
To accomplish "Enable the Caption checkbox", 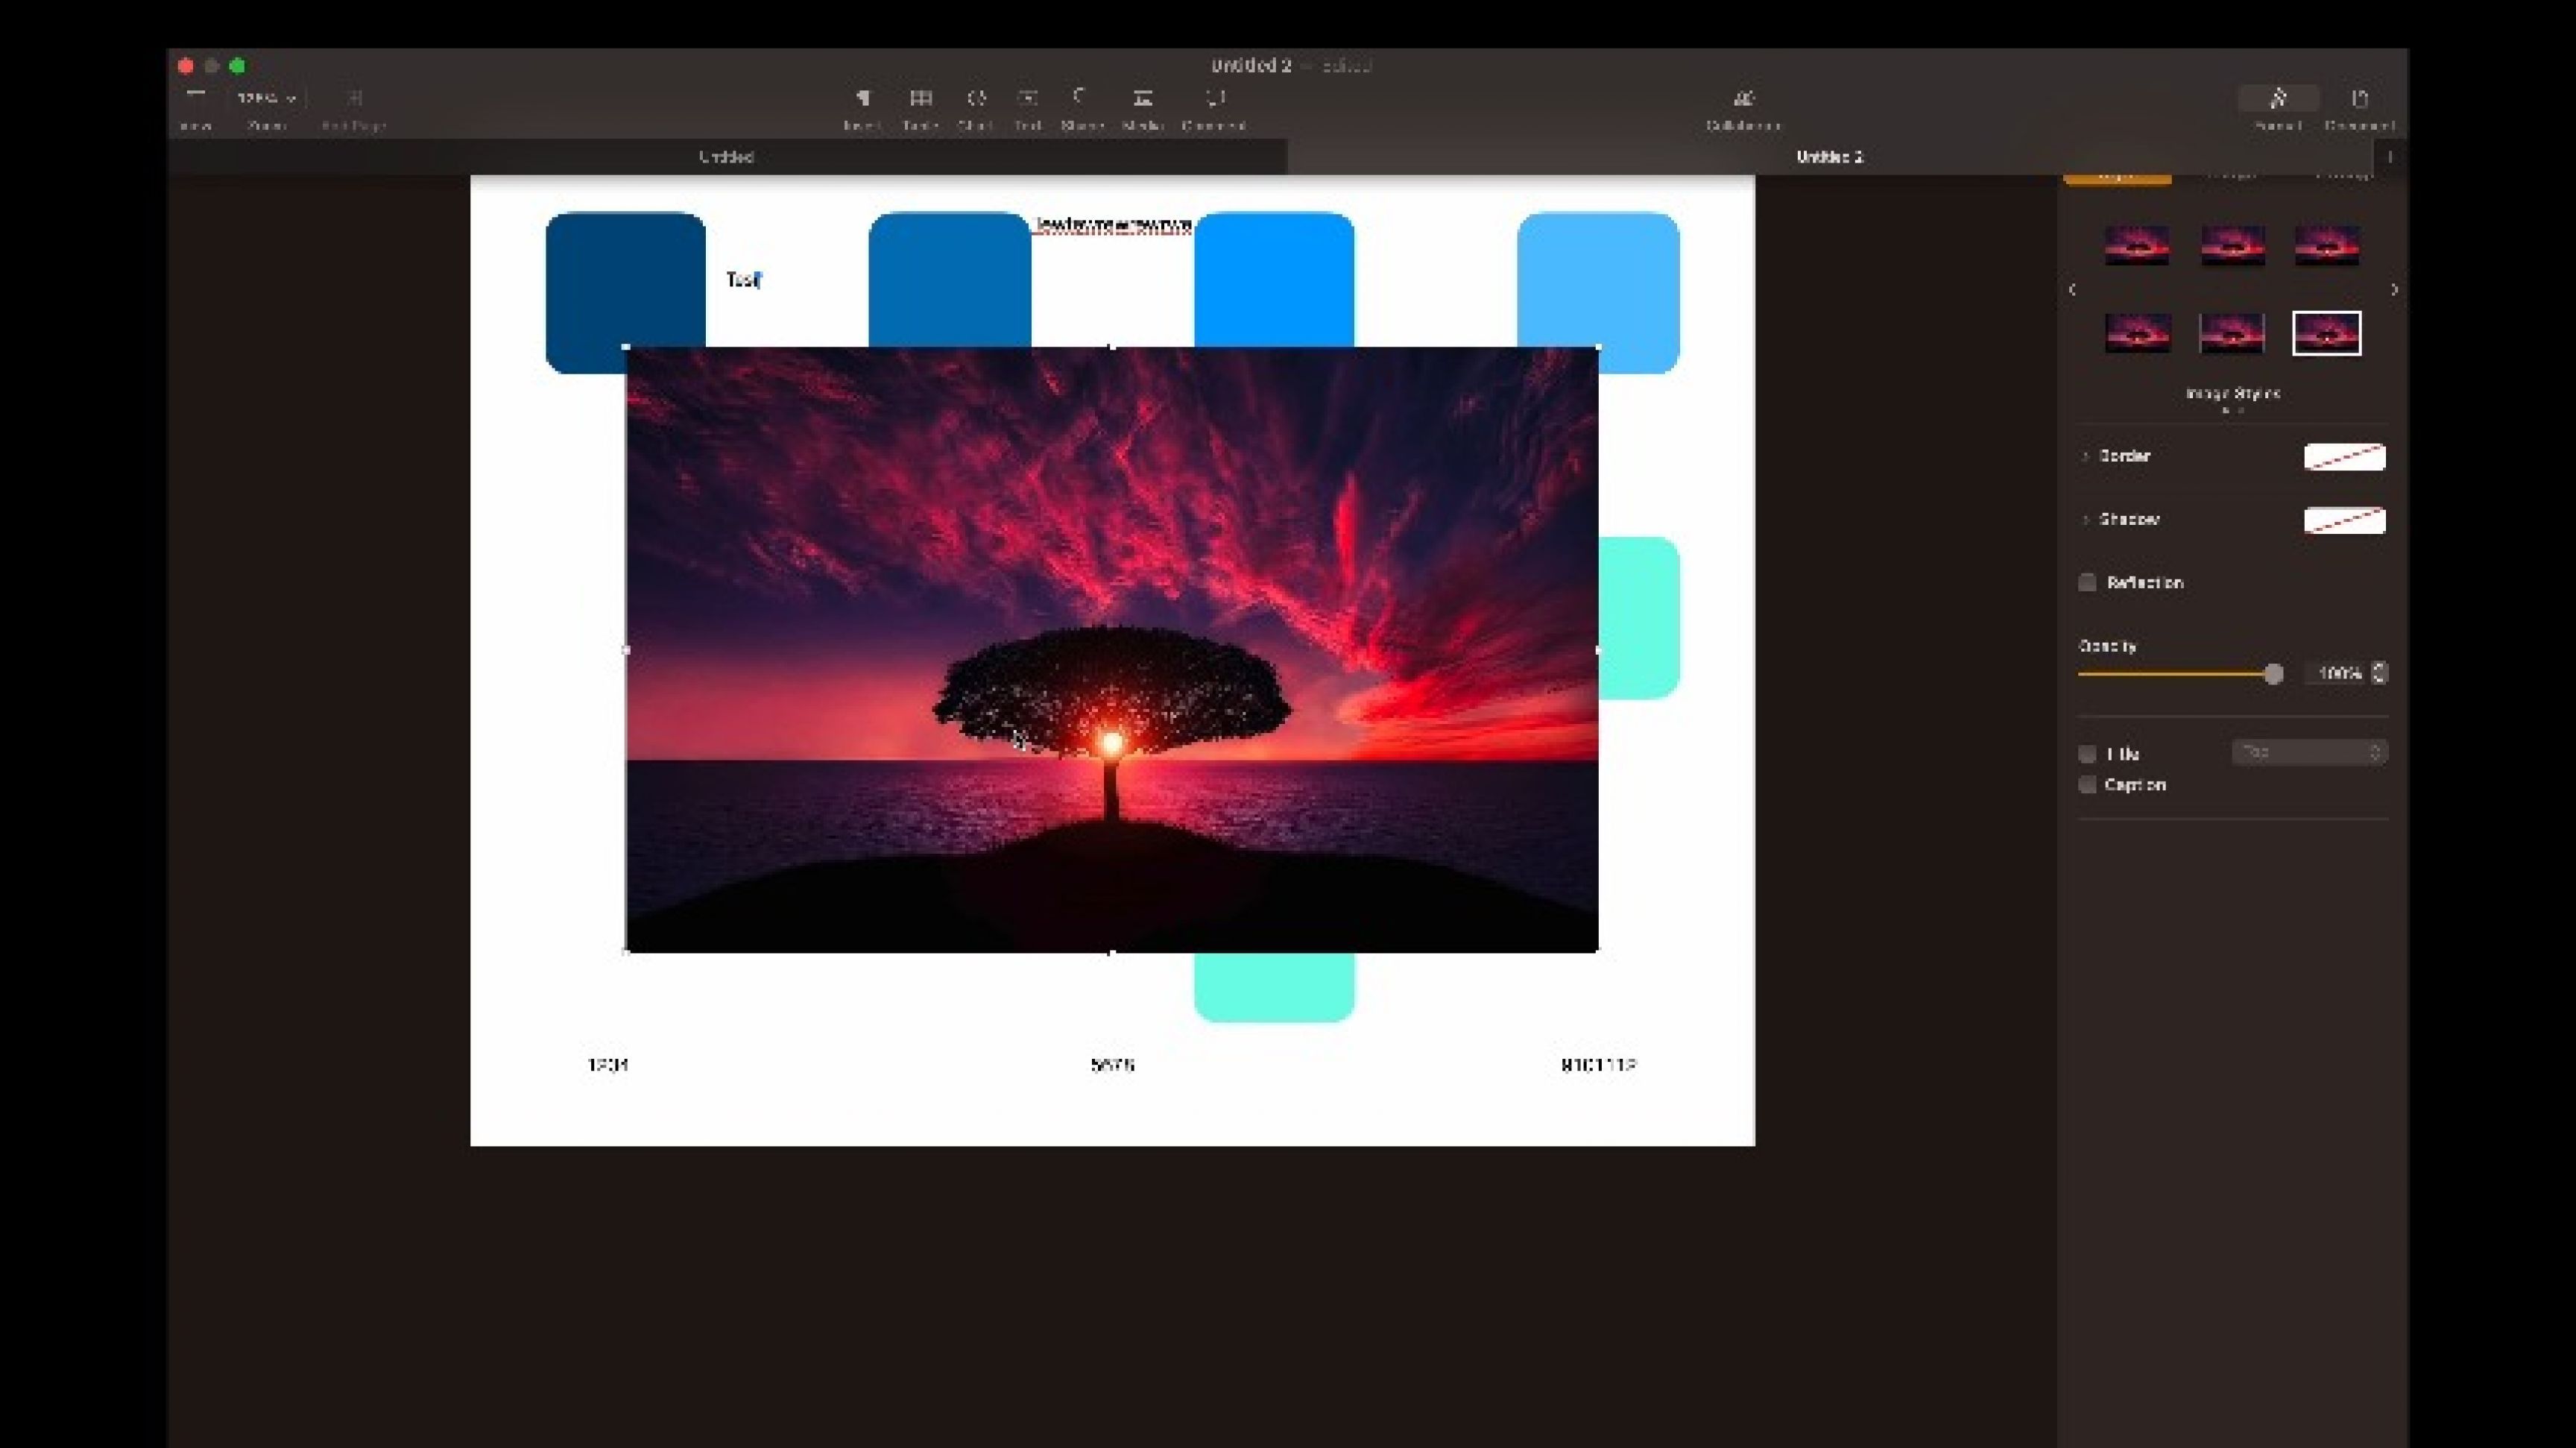I will (x=2087, y=785).
